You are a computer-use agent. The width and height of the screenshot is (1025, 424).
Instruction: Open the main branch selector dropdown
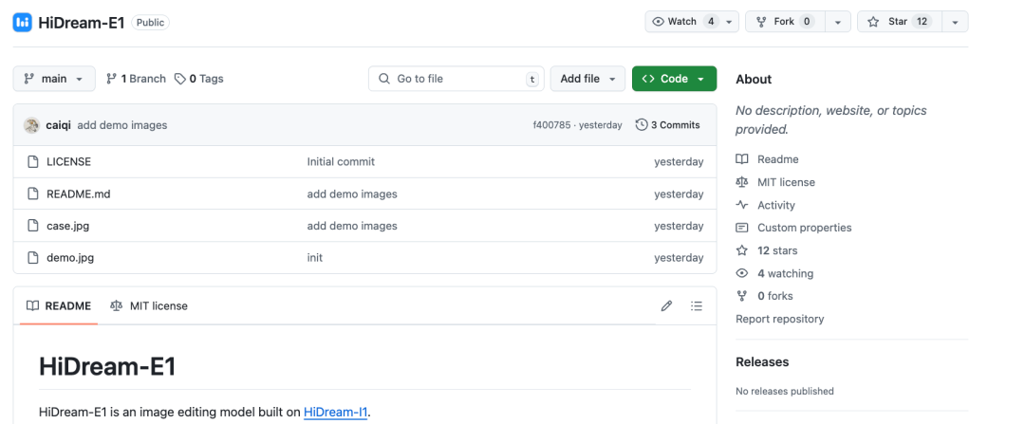pyautogui.click(x=54, y=79)
